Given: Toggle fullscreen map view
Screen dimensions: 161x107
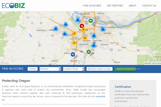Looking at the screenshot, I should pos(159,14).
